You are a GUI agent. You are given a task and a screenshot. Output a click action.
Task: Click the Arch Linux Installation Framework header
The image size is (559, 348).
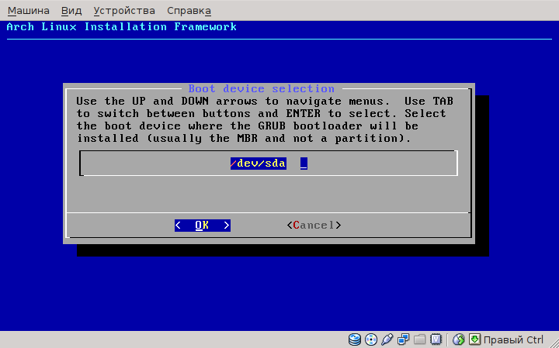(x=122, y=26)
